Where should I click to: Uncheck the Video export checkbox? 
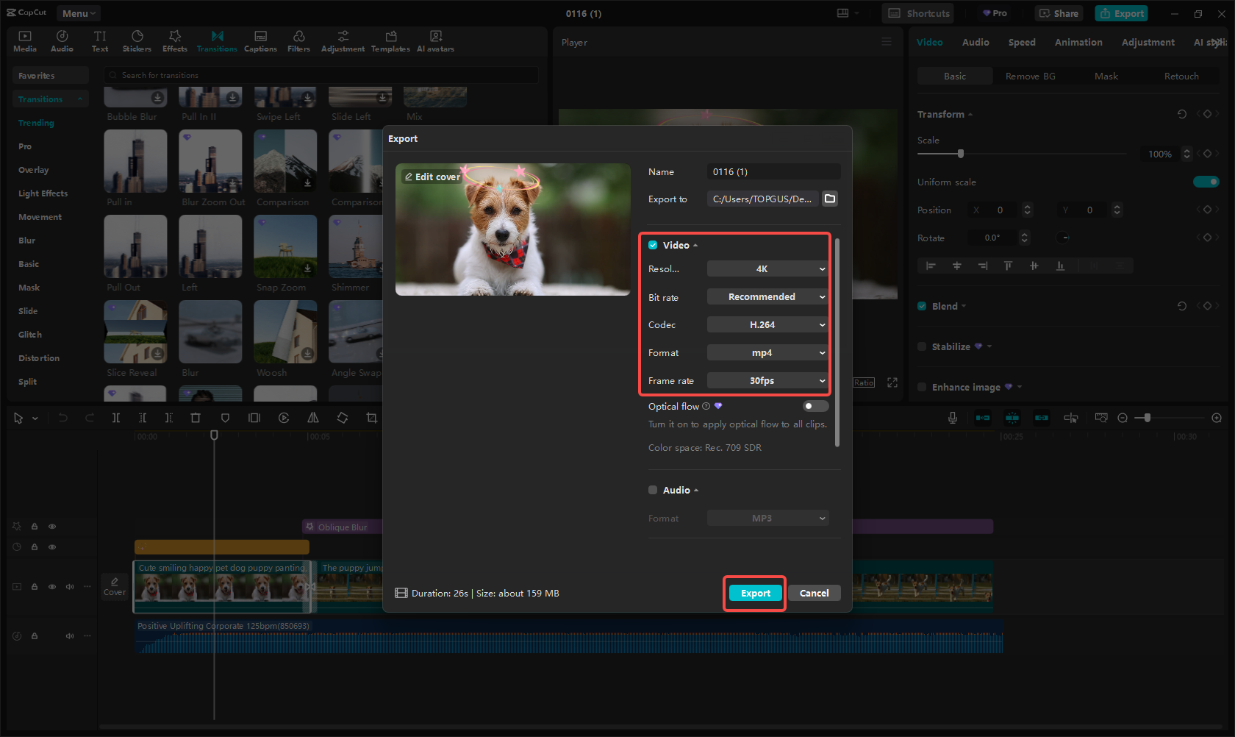coord(653,245)
